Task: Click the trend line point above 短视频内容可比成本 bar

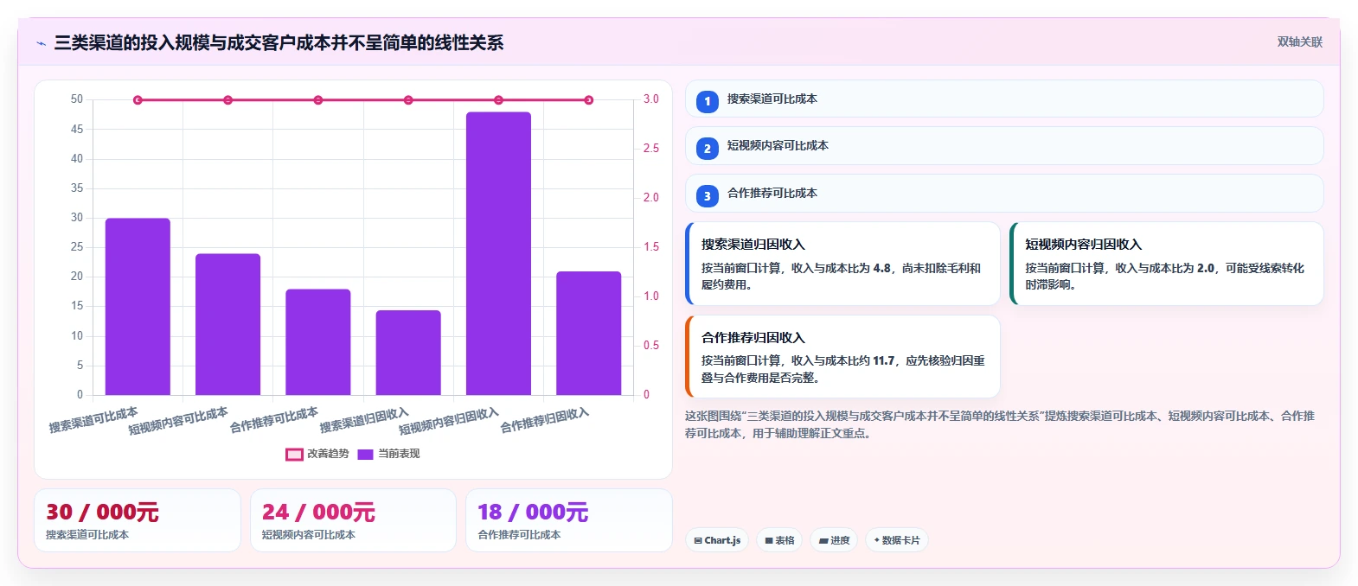Action: [227, 100]
